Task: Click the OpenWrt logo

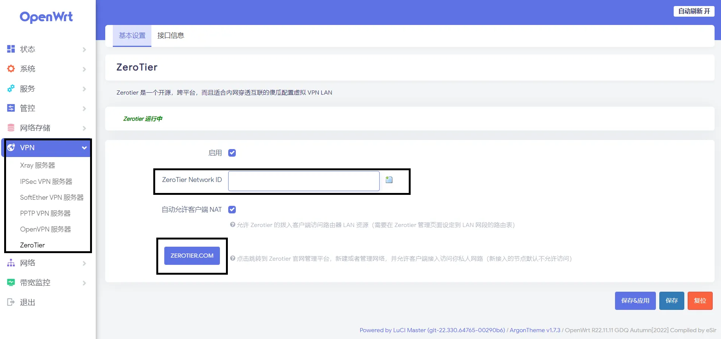Action: [x=46, y=17]
